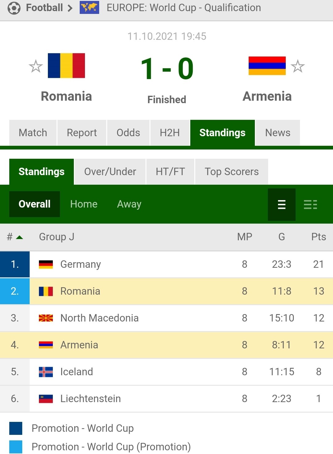Image resolution: width=333 pixels, height=454 pixels.
Task: Show Home standings filter
Action: pos(84,204)
